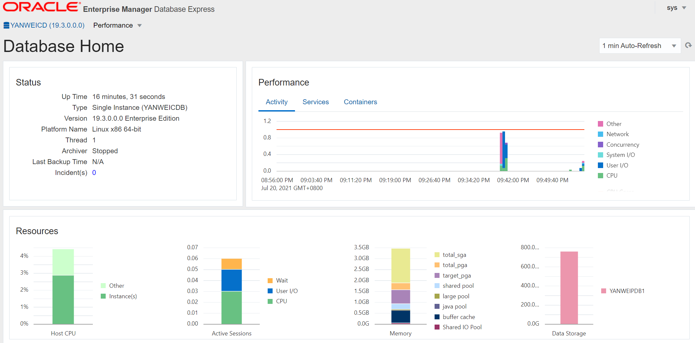Click the pink Other swatch in Performance legend
This screenshot has height=343, width=695.
601,124
